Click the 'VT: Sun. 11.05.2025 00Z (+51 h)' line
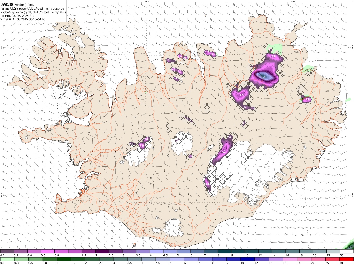Image resolution: width=354 pixels, height=265 pixels. click(x=23, y=19)
